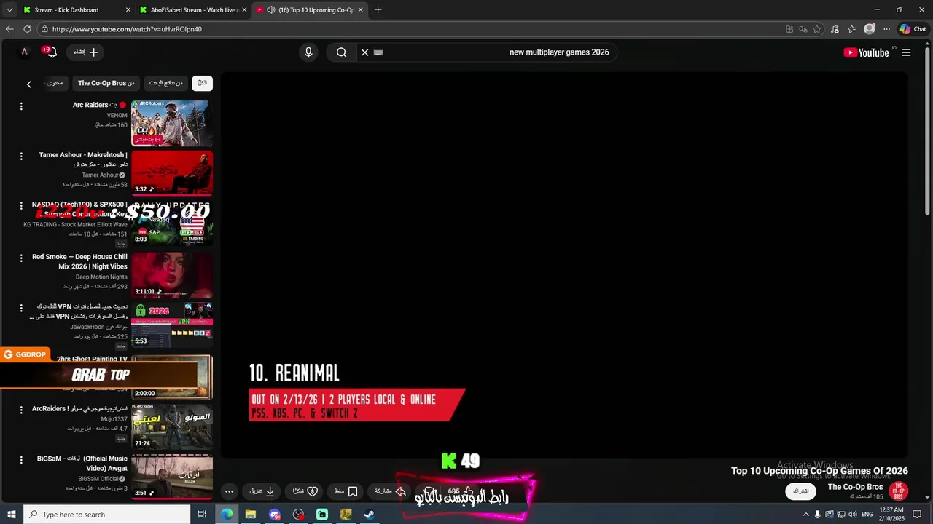The width and height of the screenshot is (933, 524).
Task: Select 'من The Co-Op Bros' filter chip
Action: (x=106, y=83)
